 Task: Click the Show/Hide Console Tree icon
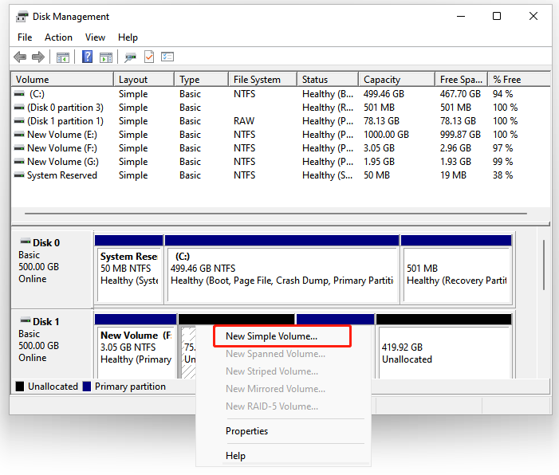[x=62, y=57]
